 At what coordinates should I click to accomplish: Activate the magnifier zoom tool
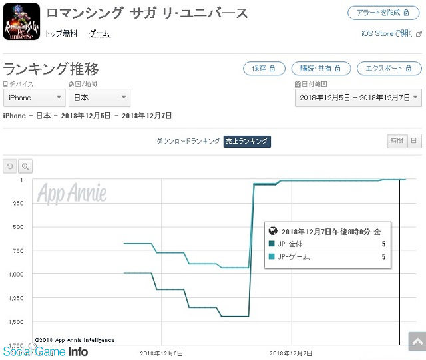tap(25, 166)
